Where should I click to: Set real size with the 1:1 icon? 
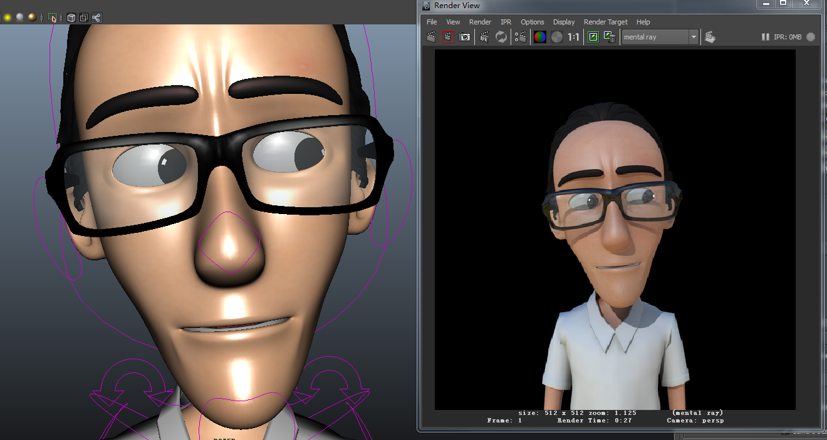(573, 37)
